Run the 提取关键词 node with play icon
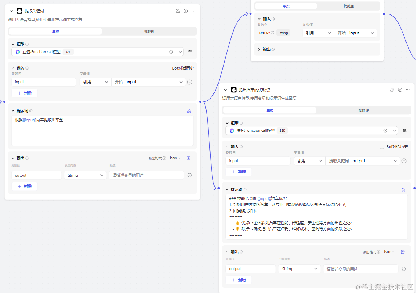 pyautogui.click(x=186, y=11)
